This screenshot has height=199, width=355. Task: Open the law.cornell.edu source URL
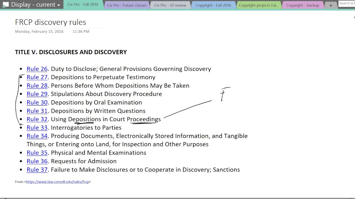point(57,182)
